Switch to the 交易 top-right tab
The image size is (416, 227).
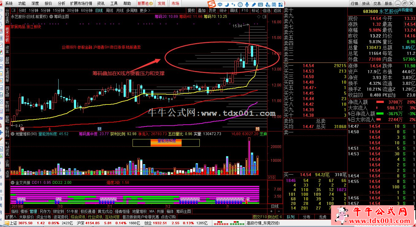[377, 3]
